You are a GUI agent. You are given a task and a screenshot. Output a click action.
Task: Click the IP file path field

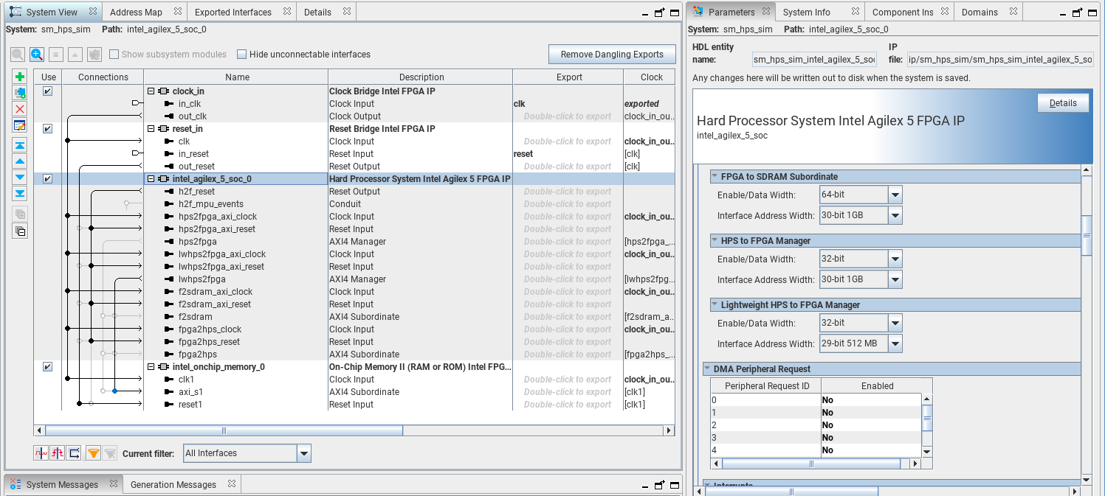tap(999, 59)
